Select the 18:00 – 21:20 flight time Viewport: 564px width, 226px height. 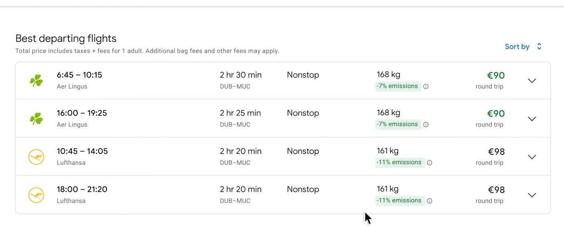[x=82, y=189]
